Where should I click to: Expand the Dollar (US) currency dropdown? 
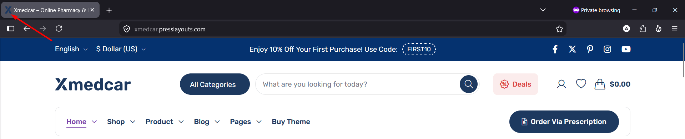pos(121,49)
